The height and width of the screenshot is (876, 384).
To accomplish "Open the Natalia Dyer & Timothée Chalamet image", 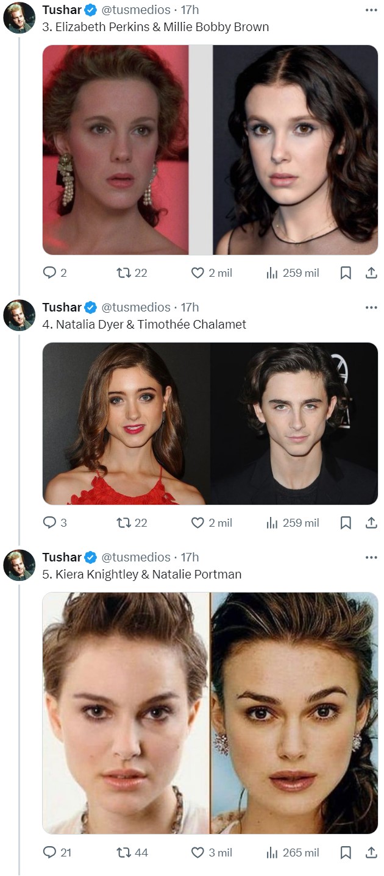I will click(x=210, y=423).
